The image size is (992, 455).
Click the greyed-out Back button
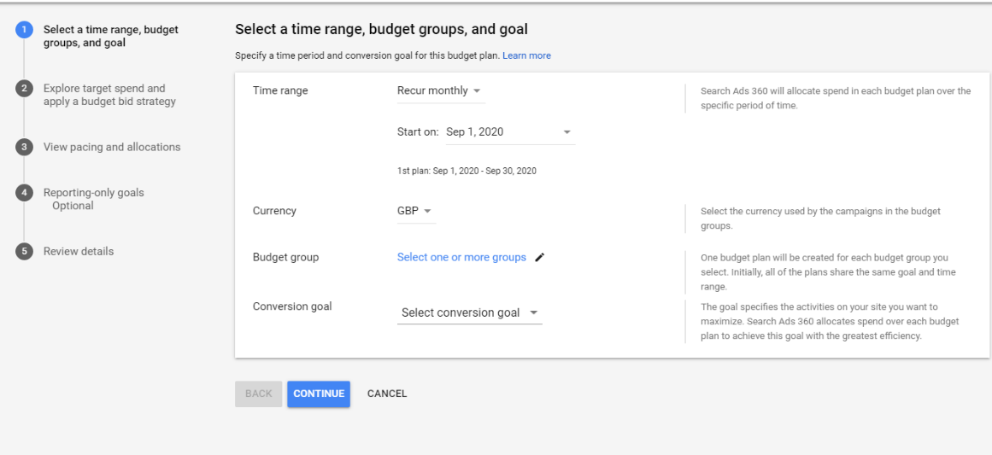[x=258, y=394]
